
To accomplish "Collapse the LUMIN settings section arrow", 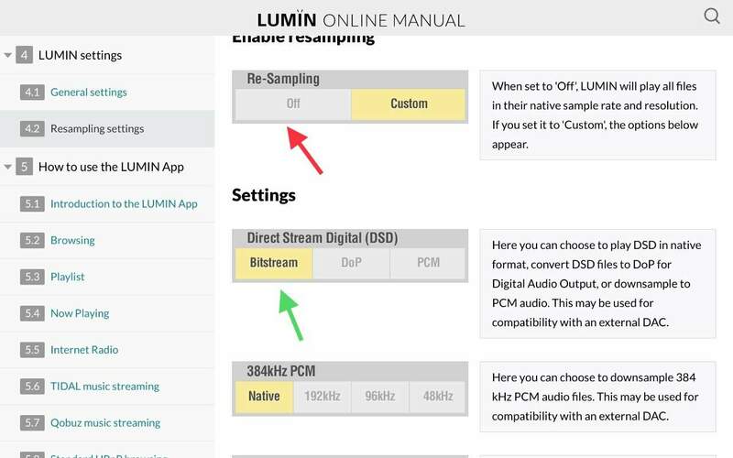I will 7,55.
